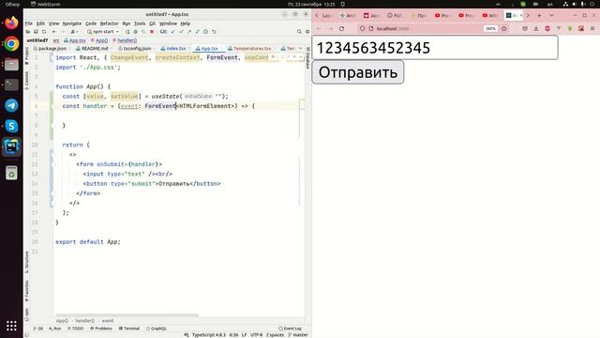Click App.tsx in the navigation bar breadcrumb
Image resolution: width=600 pixels, height=338 pixels.
pos(75,40)
